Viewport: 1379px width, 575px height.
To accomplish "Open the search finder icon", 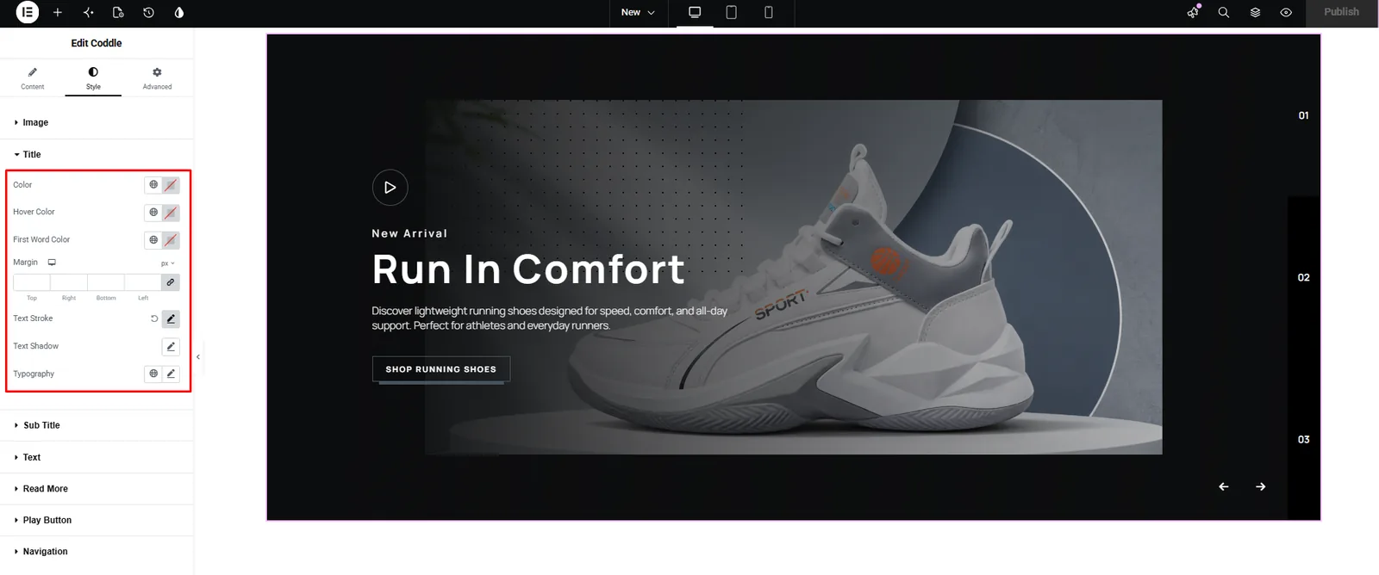I will (1223, 12).
